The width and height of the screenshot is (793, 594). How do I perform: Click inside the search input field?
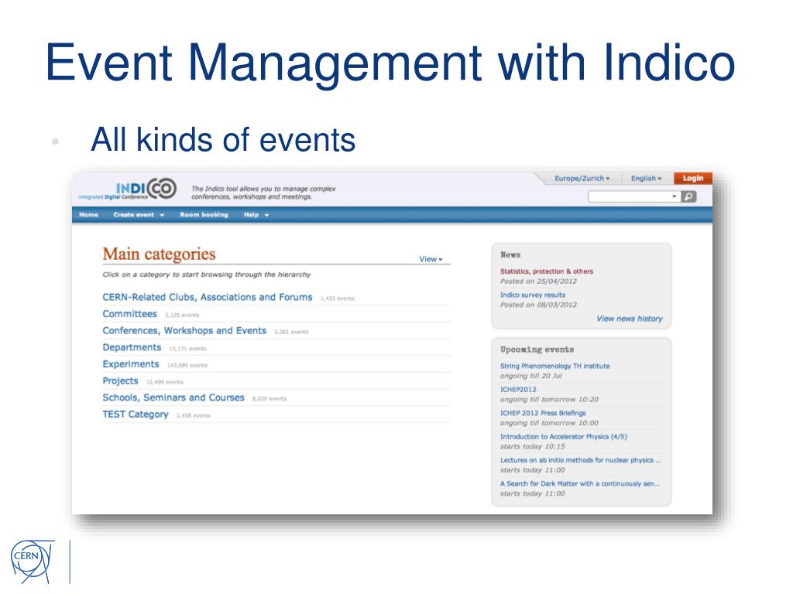coord(629,196)
